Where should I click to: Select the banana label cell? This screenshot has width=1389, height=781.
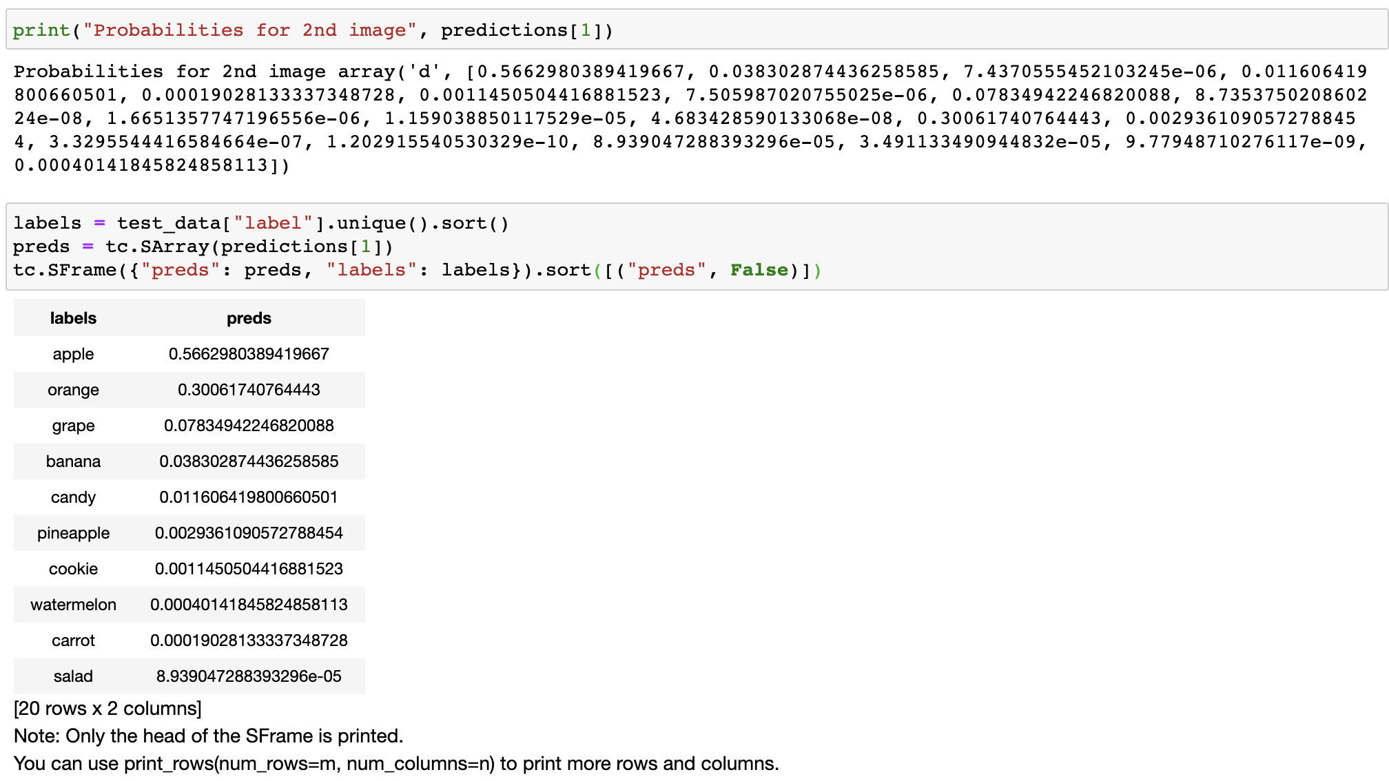pyautogui.click(x=73, y=461)
